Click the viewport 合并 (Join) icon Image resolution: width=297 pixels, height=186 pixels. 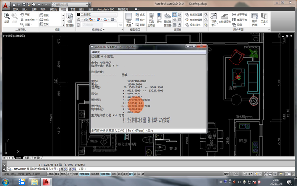click(140, 20)
